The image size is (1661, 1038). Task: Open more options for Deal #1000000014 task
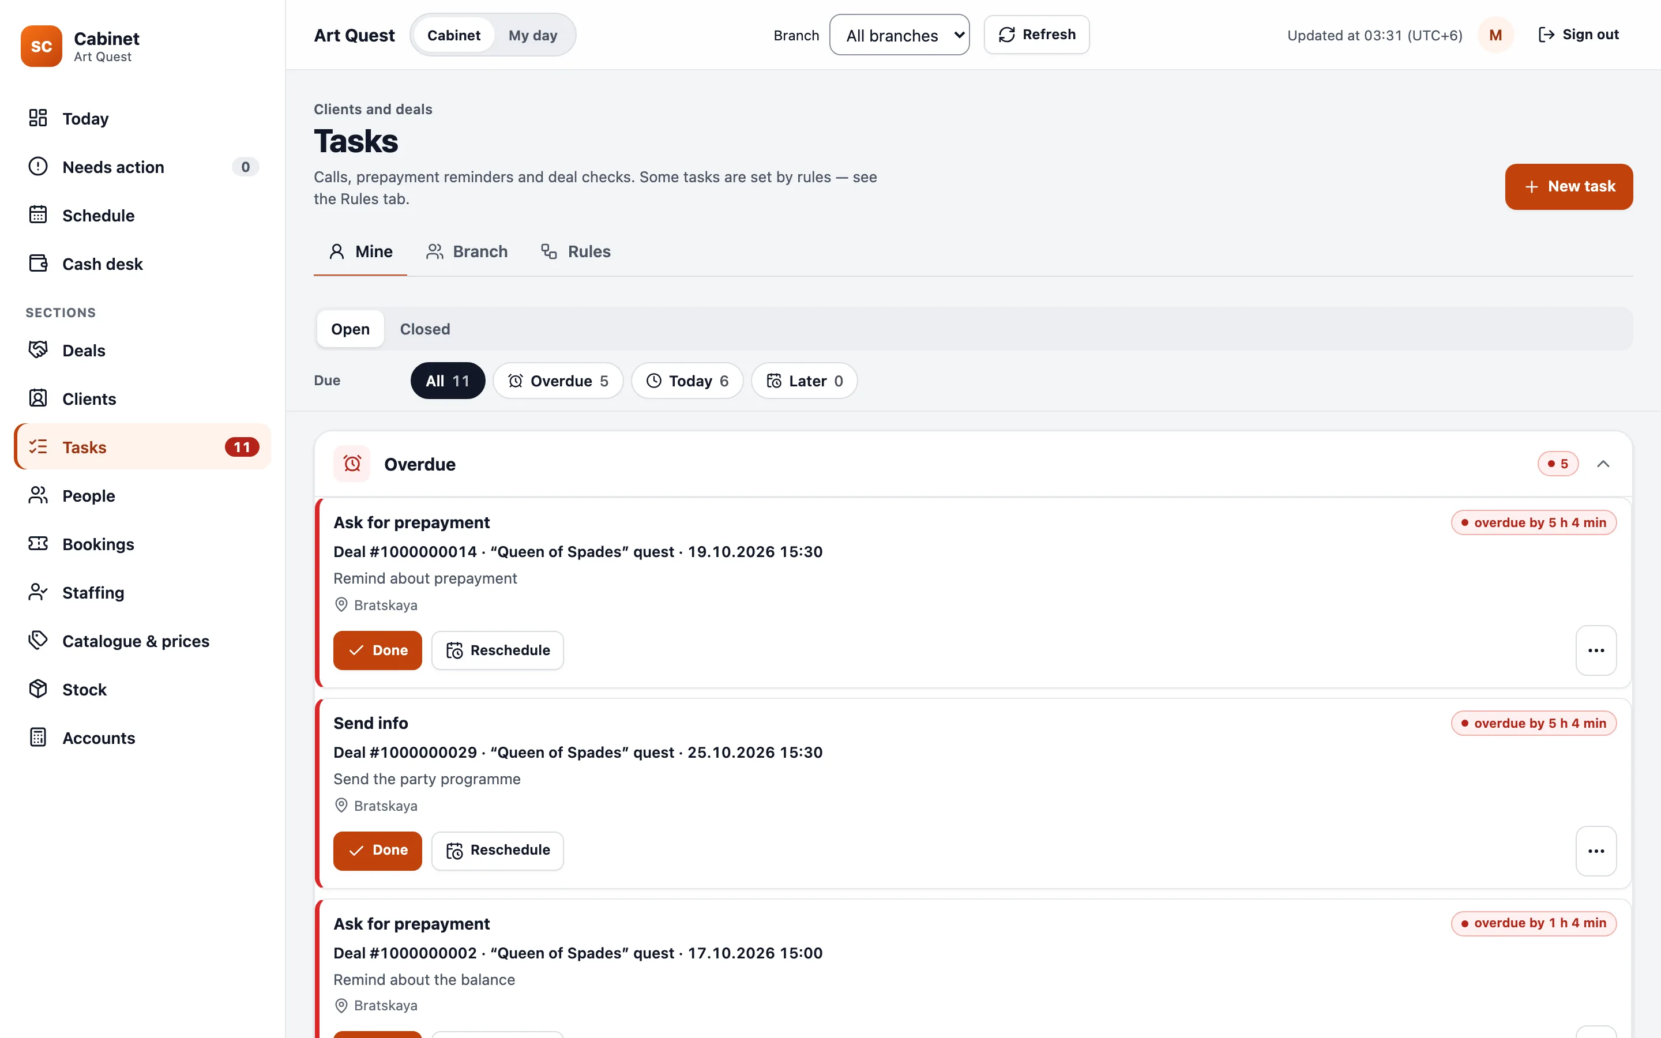1596,650
